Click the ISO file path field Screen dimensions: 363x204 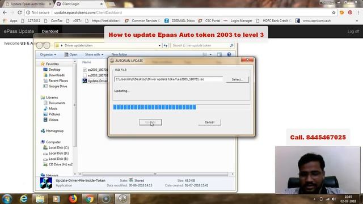[168, 79]
